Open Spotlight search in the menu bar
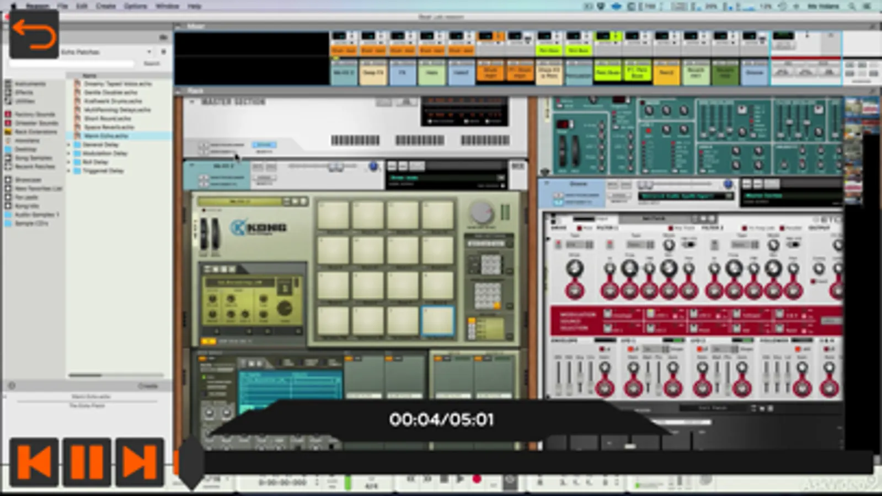The height and width of the screenshot is (496, 882). 852,6
